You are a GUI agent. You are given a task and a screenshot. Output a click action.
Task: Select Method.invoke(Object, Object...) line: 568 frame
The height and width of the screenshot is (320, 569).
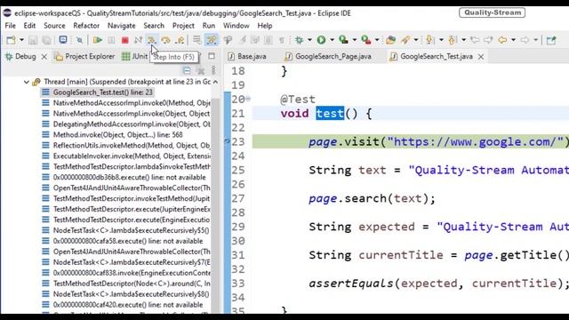118,134
